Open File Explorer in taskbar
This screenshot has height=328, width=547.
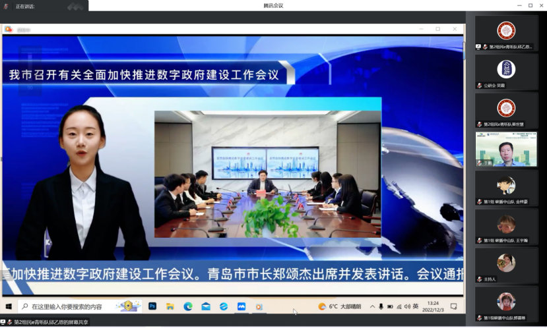click(x=170, y=306)
